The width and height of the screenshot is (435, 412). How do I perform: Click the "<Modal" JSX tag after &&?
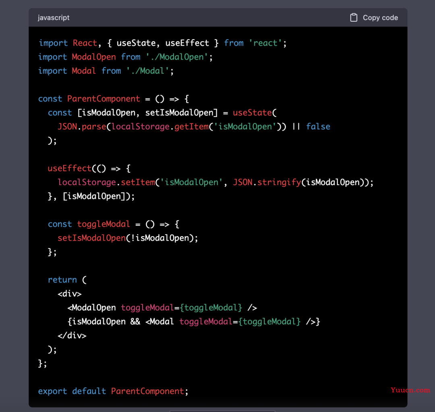click(159, 321)
